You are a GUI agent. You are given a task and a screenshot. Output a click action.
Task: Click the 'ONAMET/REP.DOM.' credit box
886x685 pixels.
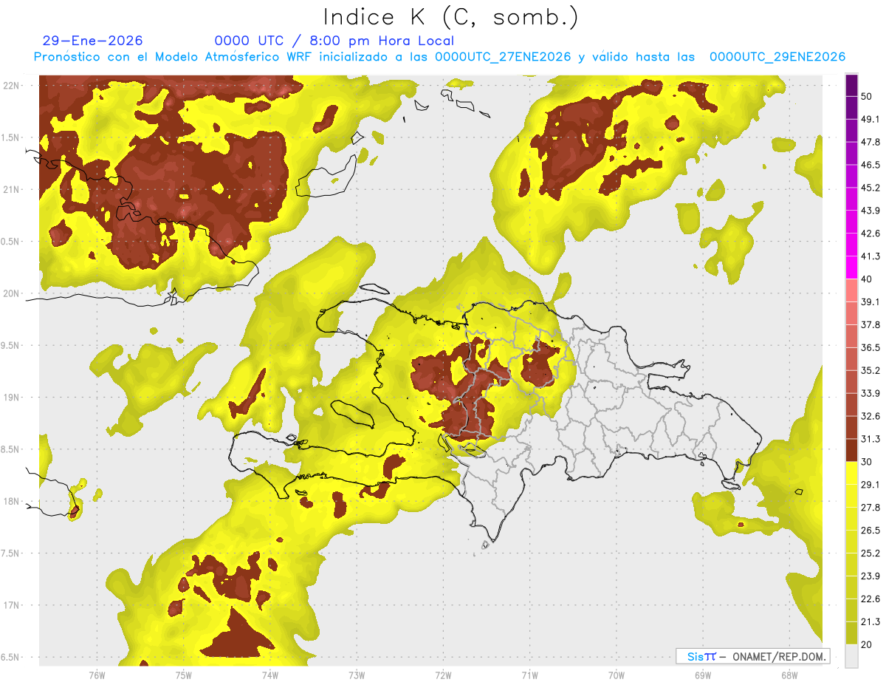tap(752, 656)
